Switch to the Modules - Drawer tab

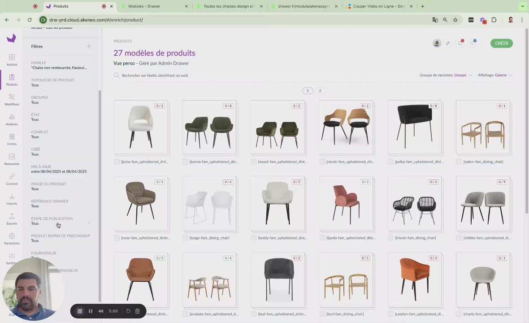[155, 6]
